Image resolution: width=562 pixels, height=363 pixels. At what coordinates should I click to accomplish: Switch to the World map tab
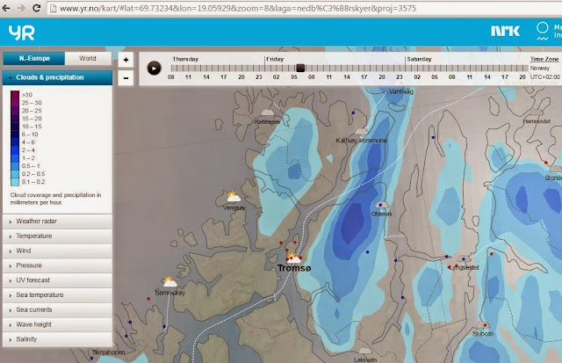click(88, 59)
